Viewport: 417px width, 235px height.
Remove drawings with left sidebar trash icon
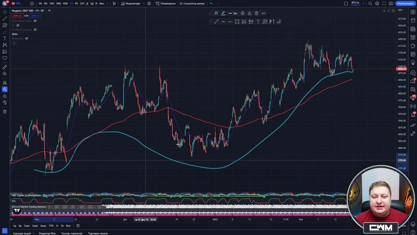coord(5,111)
